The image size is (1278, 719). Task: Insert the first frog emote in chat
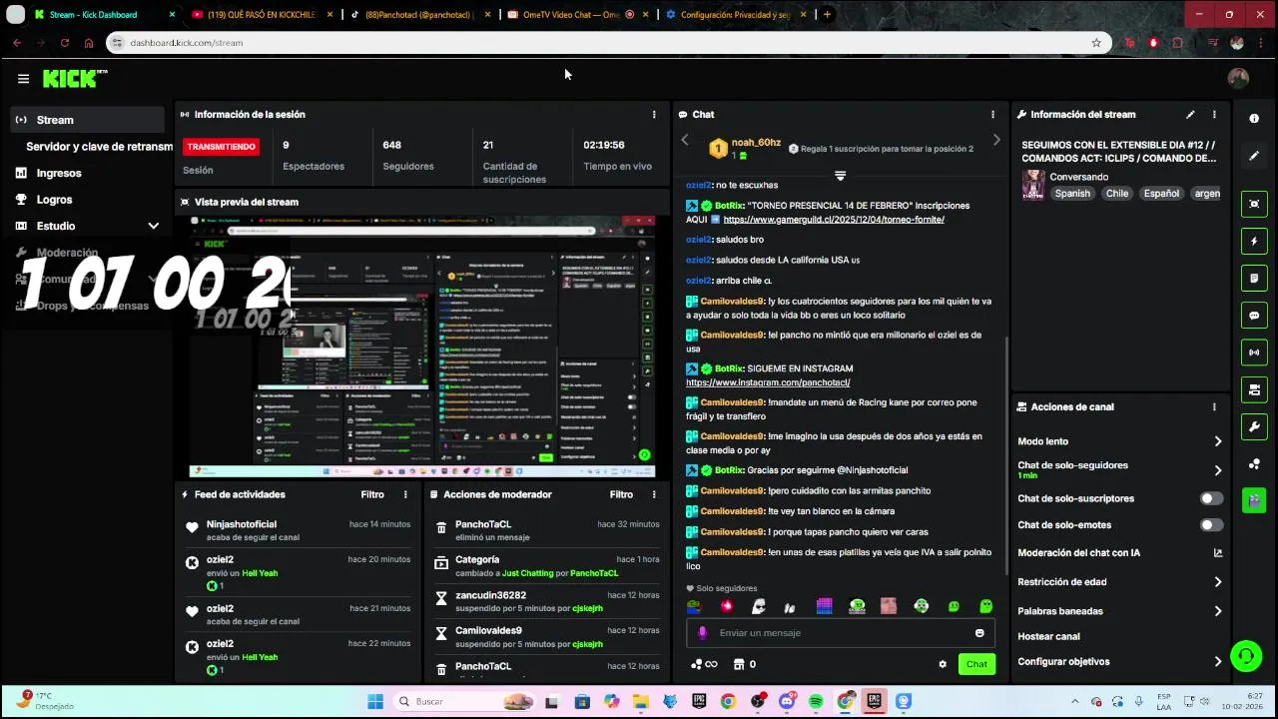(694, 606)
